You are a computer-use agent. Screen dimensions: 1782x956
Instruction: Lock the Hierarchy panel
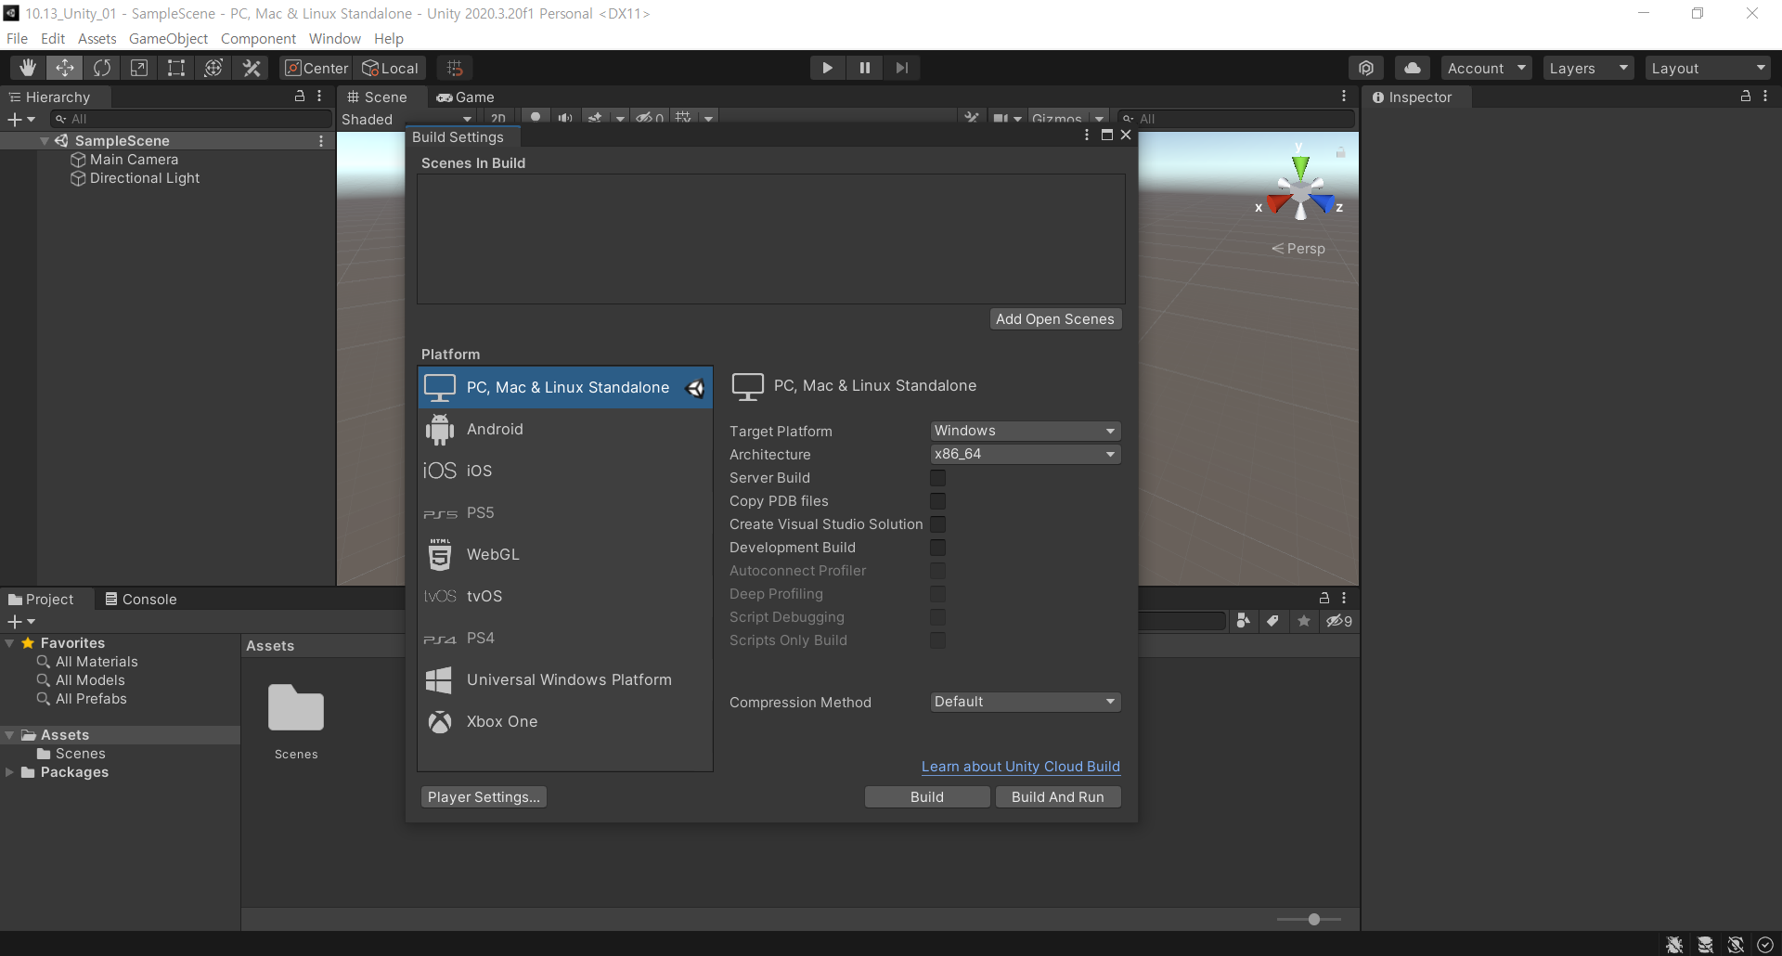tap(300, 97)
